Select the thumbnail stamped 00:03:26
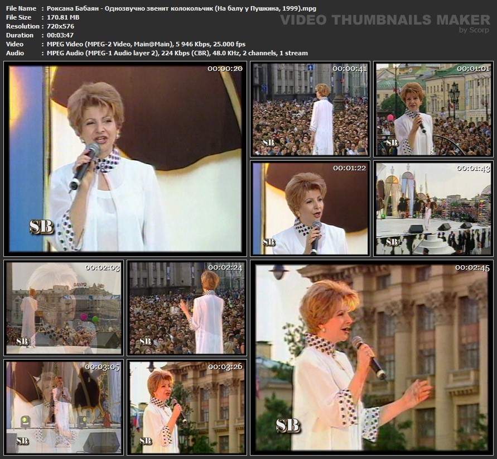 click(x=187, y=407)
